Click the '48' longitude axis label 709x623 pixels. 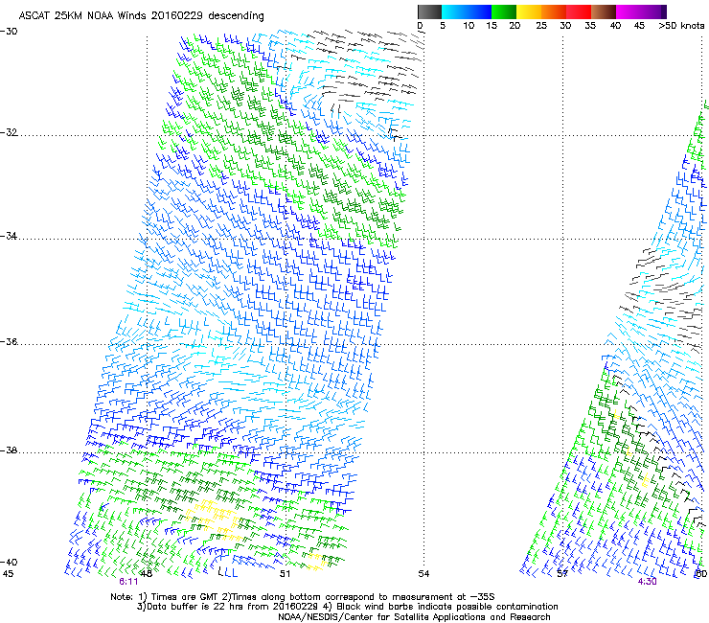click(x=146, y=574)
